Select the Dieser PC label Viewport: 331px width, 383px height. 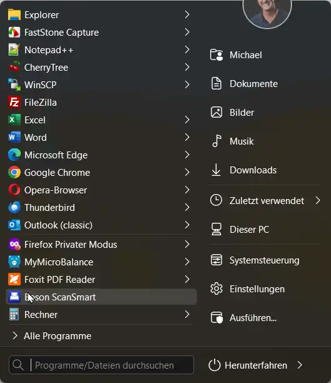coord(249,230)
